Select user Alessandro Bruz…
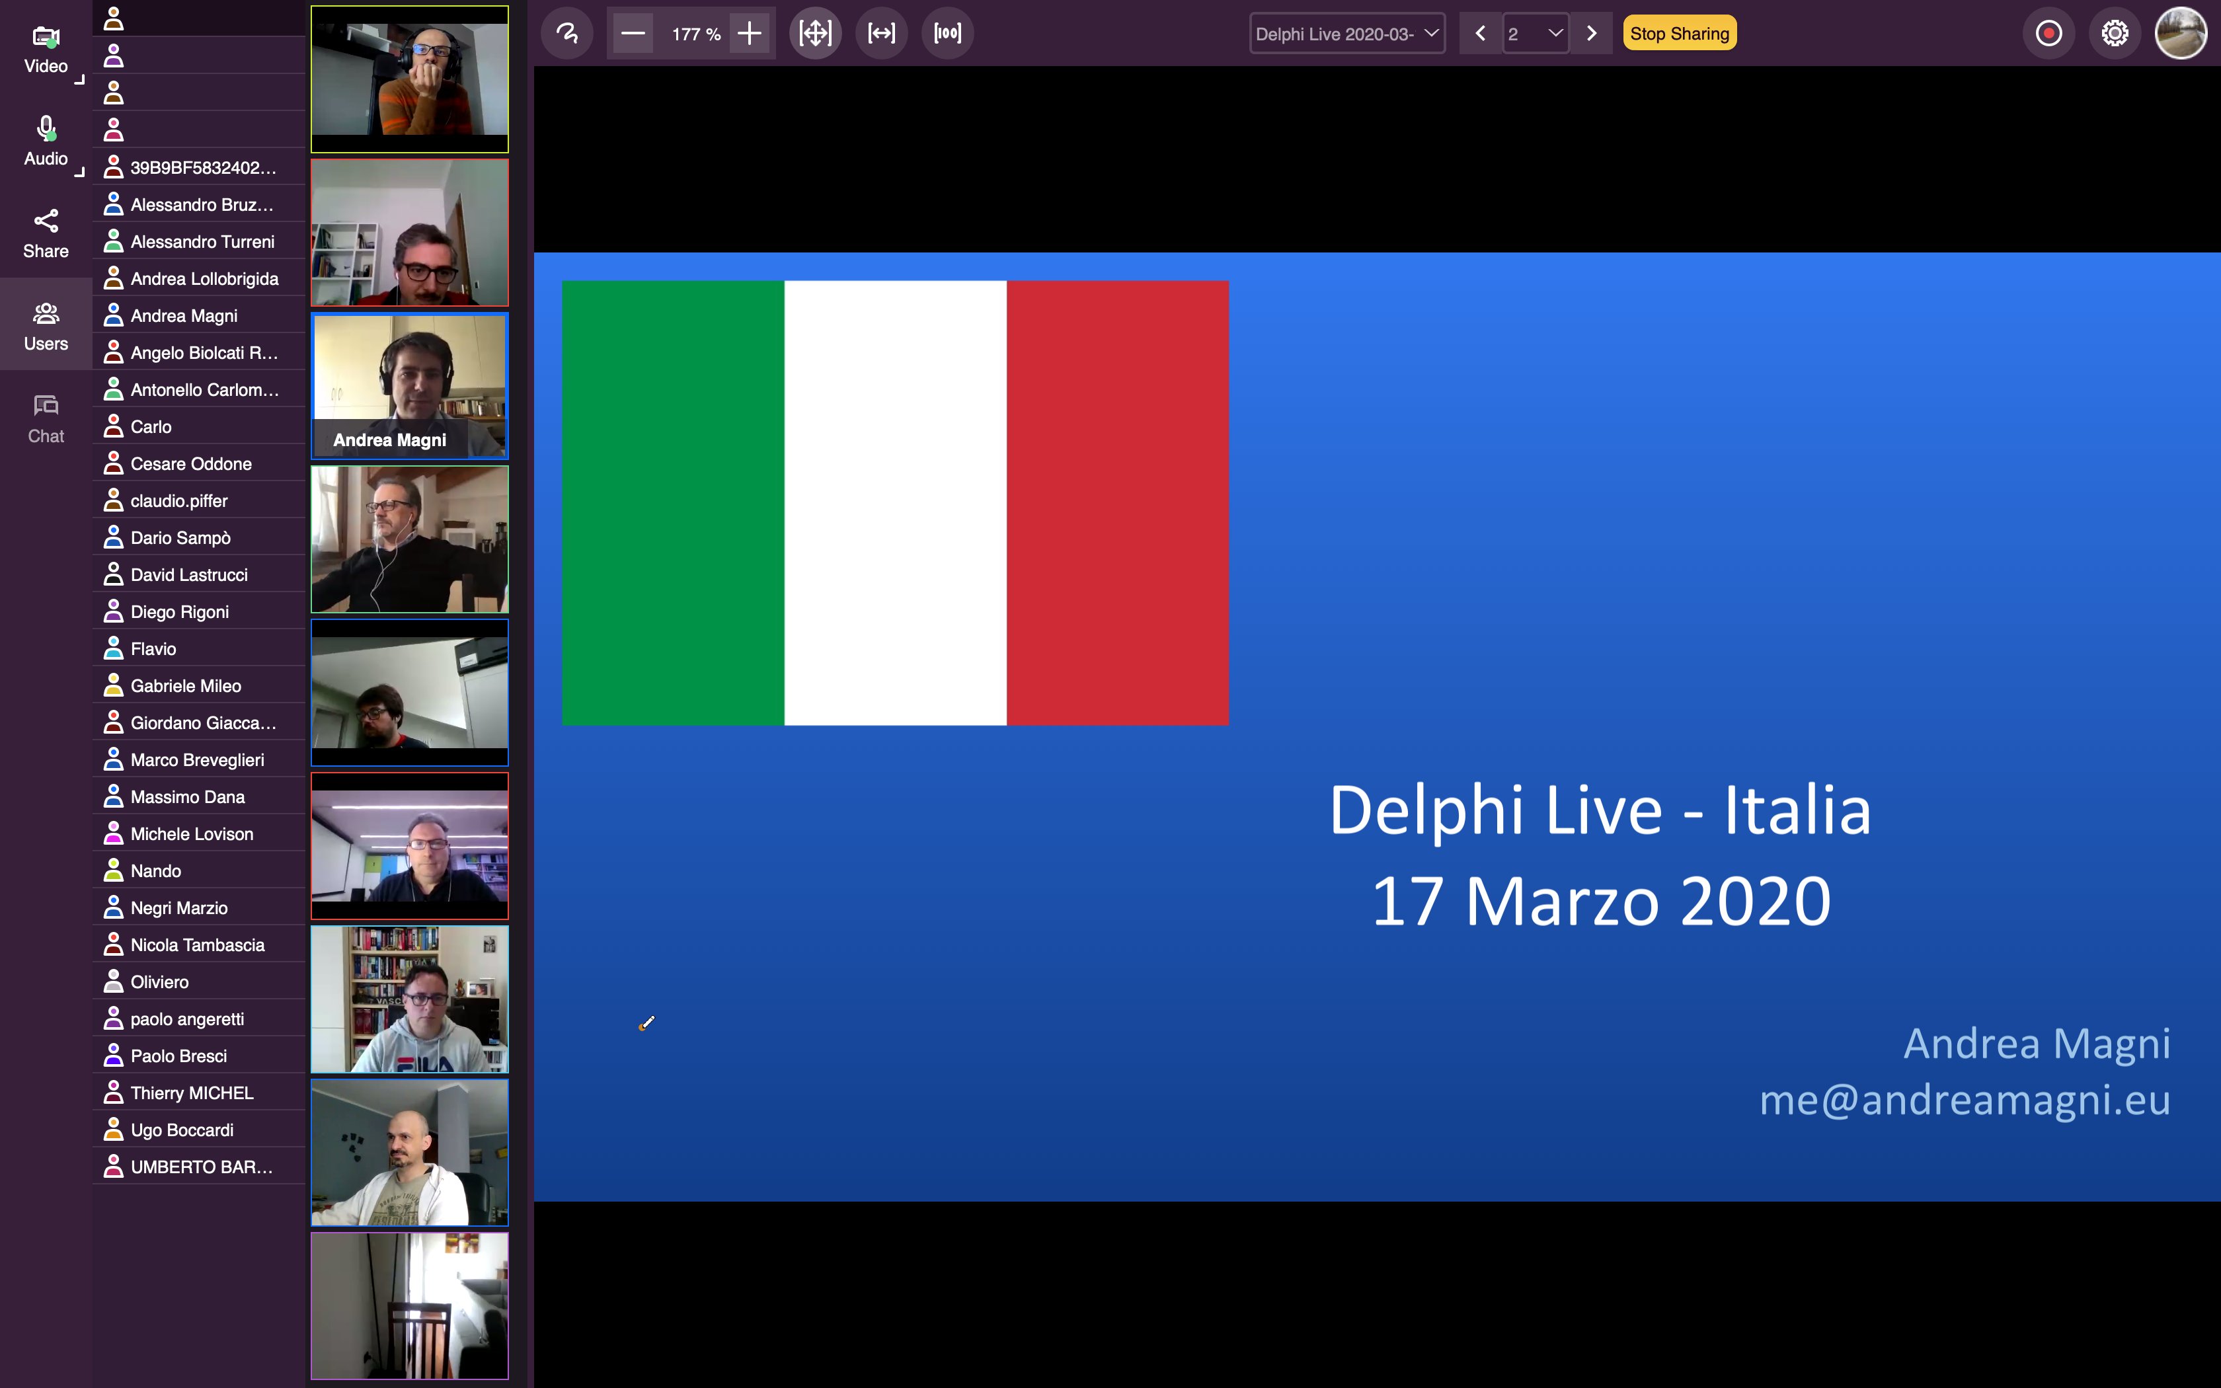 click(199, 205)
